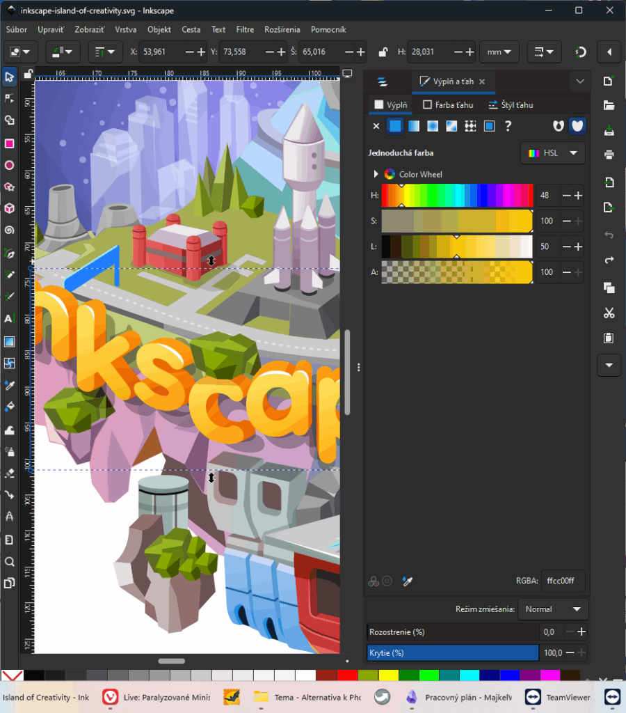Pick the Star and polygon tool
The image size is (626, 713).
click(9, 186)
